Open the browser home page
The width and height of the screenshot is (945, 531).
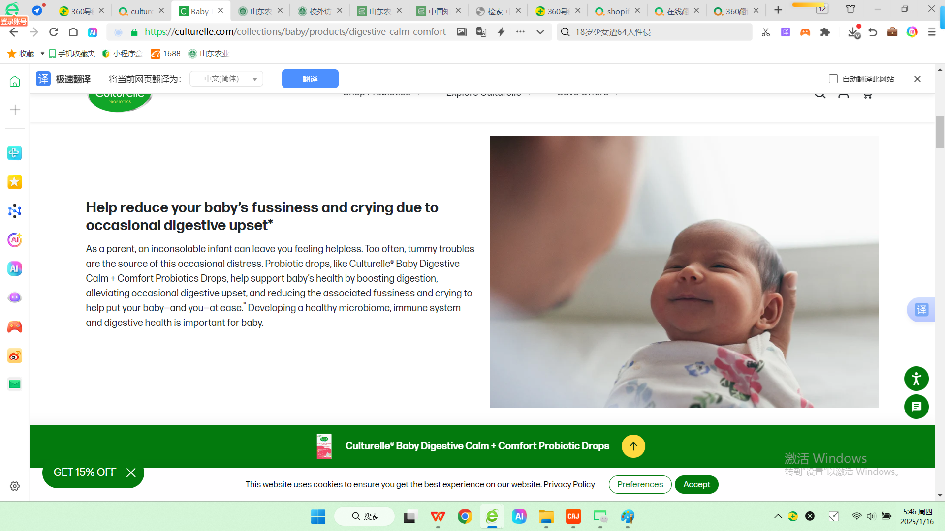(73, 32)
